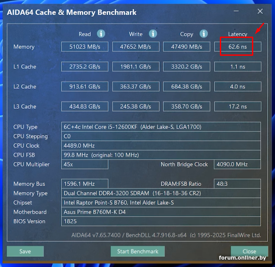Click CPU FSB value 99.8 MHz
This screenshot has height=267, width=275.
(x=161, y=155)
